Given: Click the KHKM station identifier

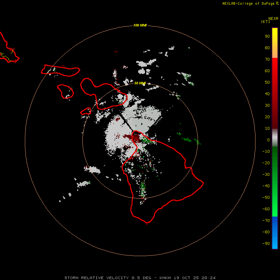Looking at the screenshot, I should (166, 278).
